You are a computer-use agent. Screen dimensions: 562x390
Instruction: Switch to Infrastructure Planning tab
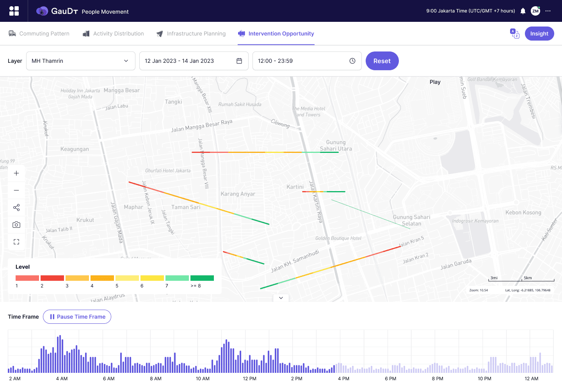coord(191,34)
